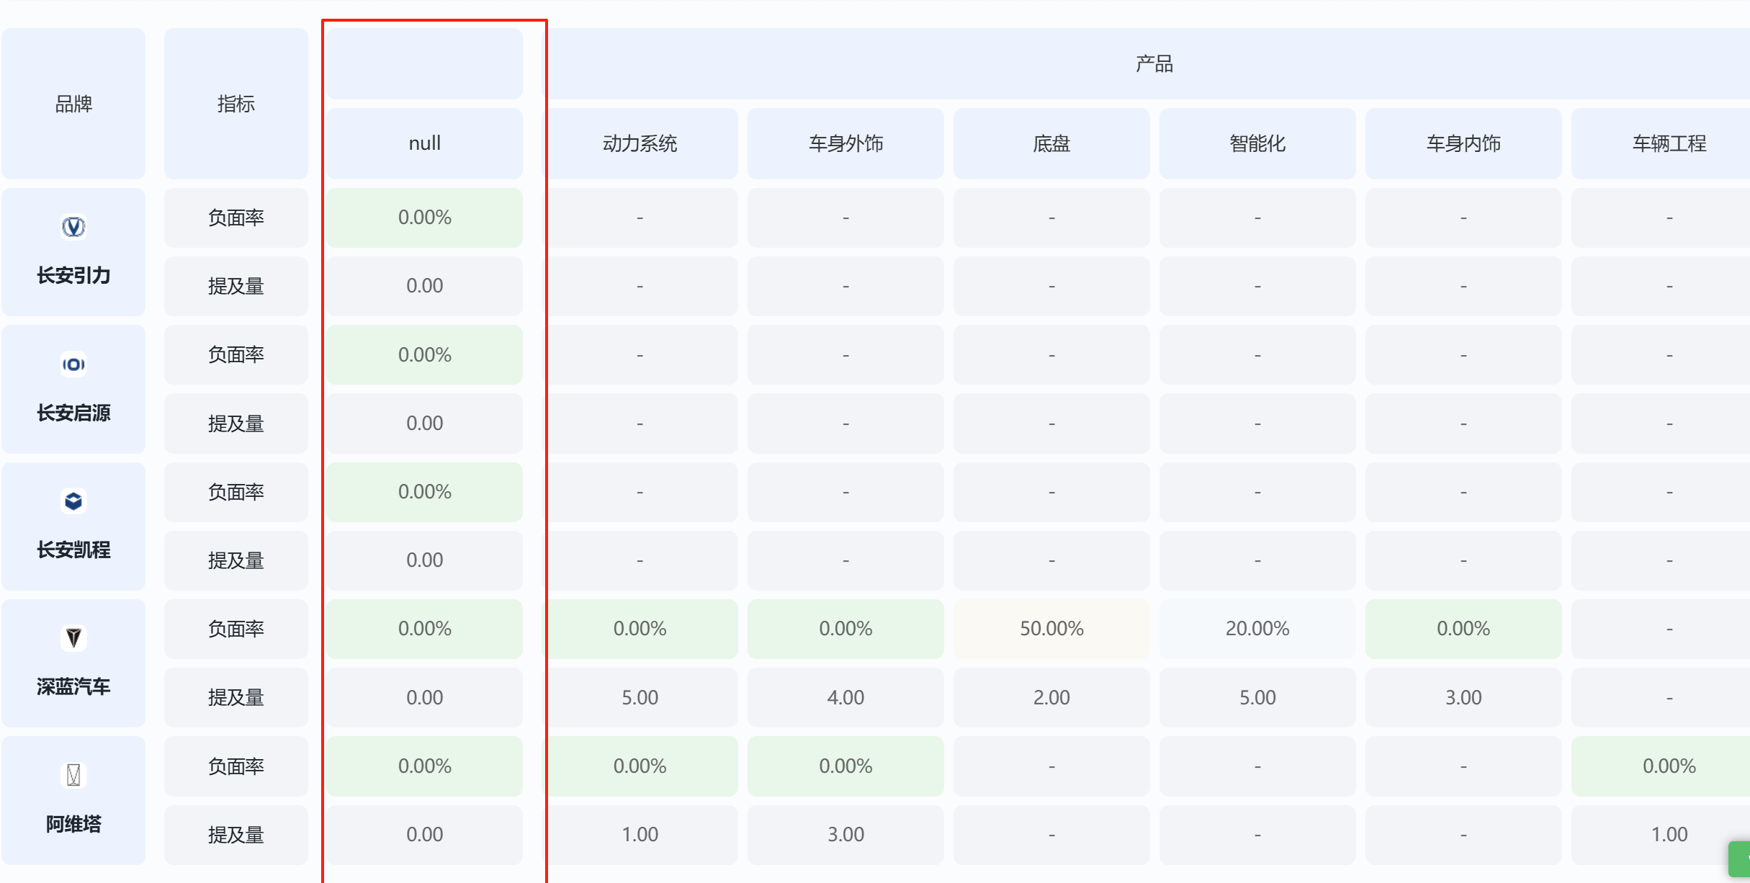This screenshot has height=883, width=1750.
Task: Click the 深蓝汽车 brand logo icon
Action: [73, 638]
